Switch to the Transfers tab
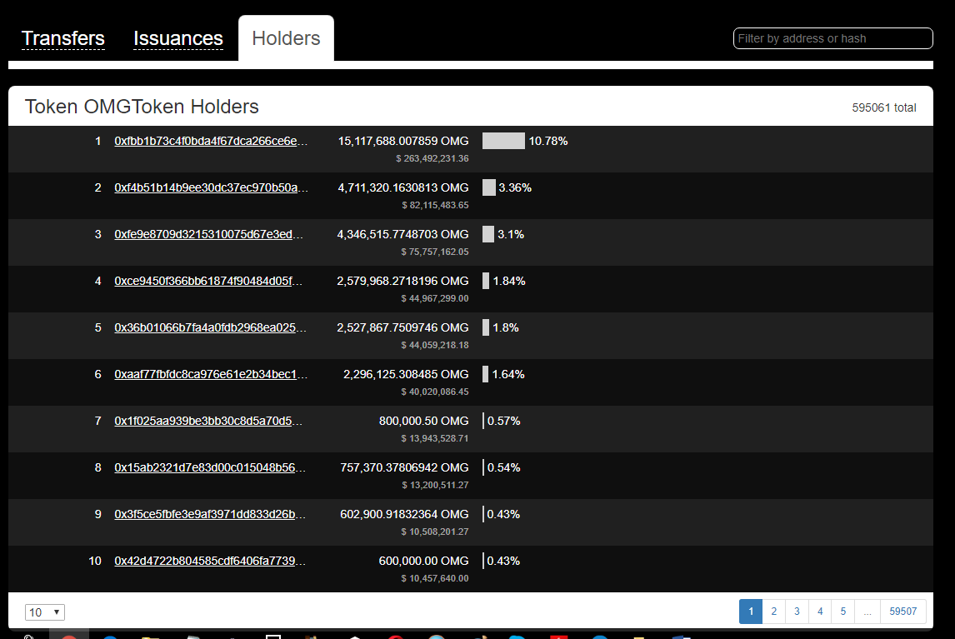 tap(62, 38)
